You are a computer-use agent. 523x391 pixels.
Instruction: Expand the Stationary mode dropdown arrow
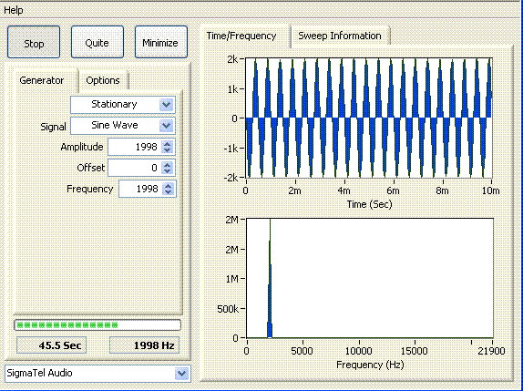[x=167, y=105]
